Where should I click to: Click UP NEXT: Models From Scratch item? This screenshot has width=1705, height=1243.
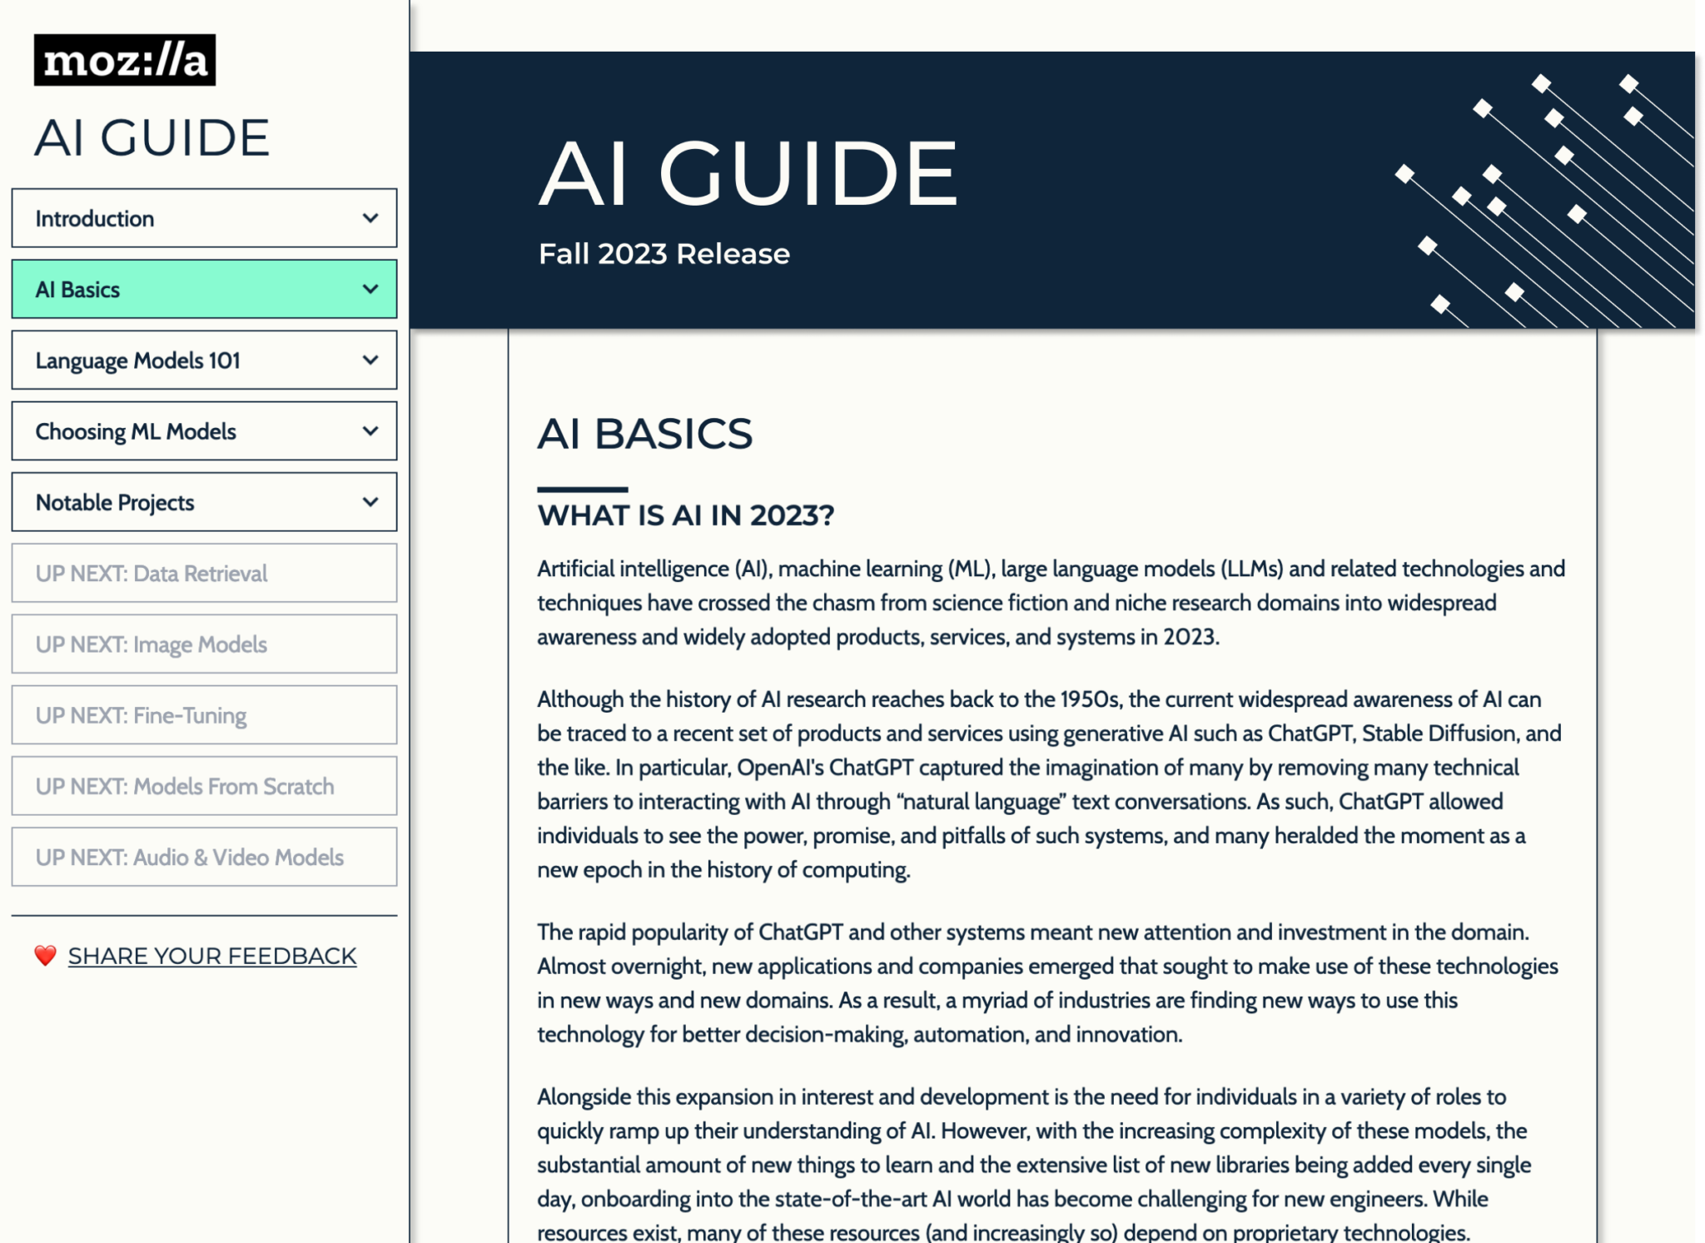[167, 786]
